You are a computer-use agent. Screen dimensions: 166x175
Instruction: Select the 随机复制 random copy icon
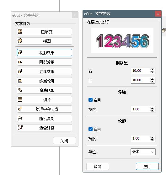(x=20, y=118)
